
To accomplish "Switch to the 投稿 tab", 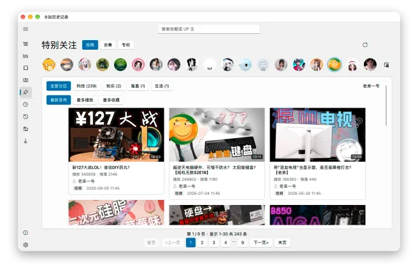I will click(x=90, y=45).
